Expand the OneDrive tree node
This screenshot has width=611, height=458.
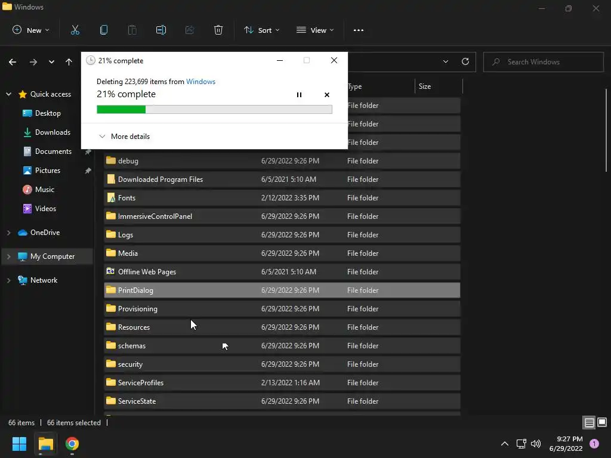(8, 233)
